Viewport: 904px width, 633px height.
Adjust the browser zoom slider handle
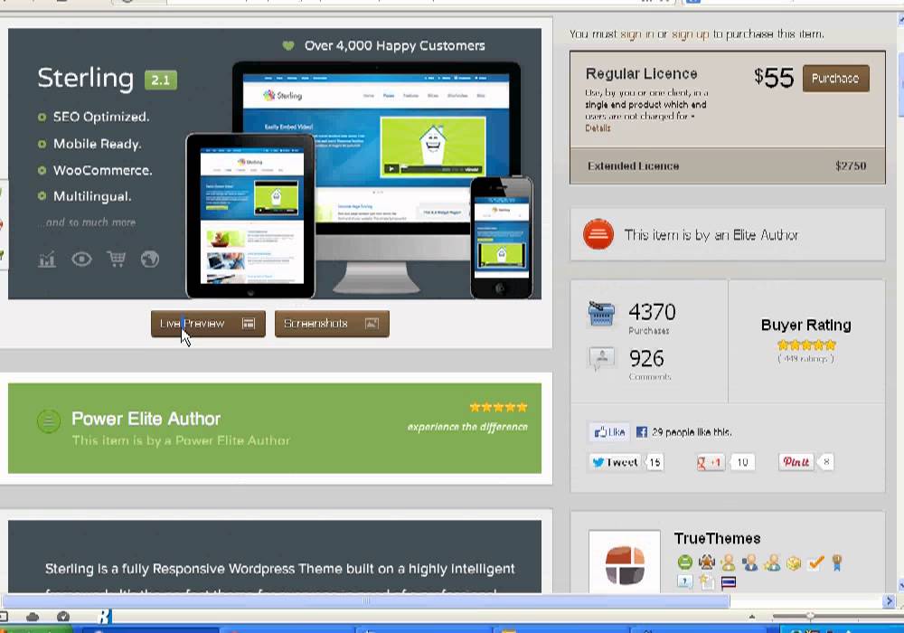810,617
